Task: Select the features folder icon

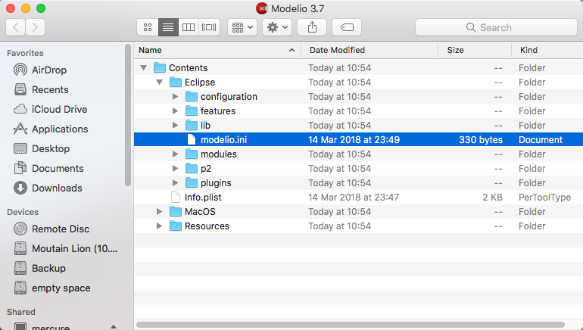Action: tap(192, 111)
